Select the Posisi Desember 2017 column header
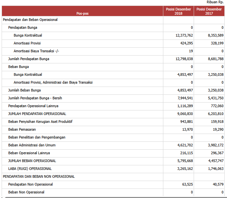 [x=209, y=11]
